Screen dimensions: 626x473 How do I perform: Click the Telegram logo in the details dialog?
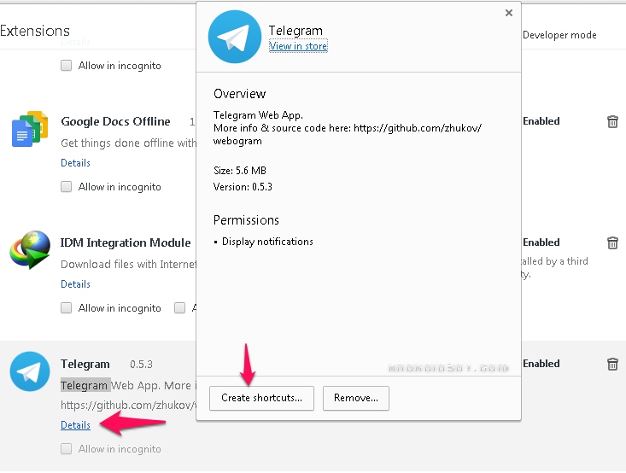[234, 37]
